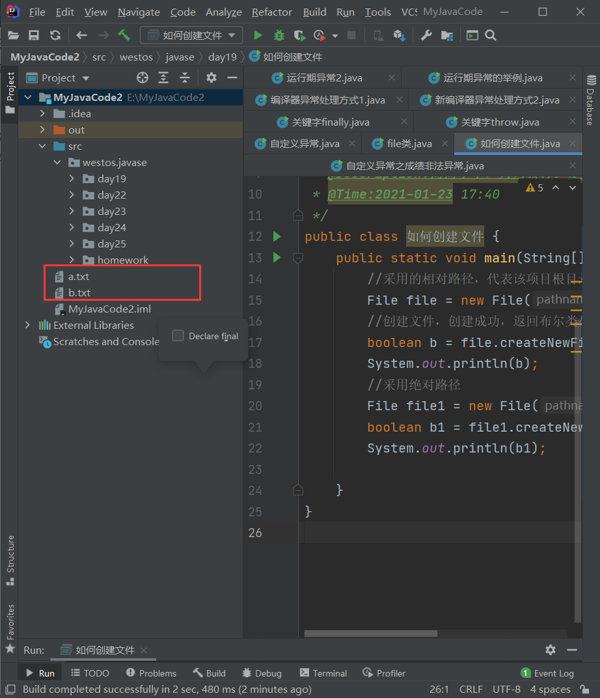Screen dimensions: 600x698
Task: Run program with the toolbar green play icon
Action: [258, 35]
